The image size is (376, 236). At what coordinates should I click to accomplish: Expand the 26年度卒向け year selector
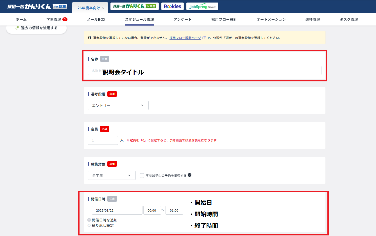coord(90,8)
